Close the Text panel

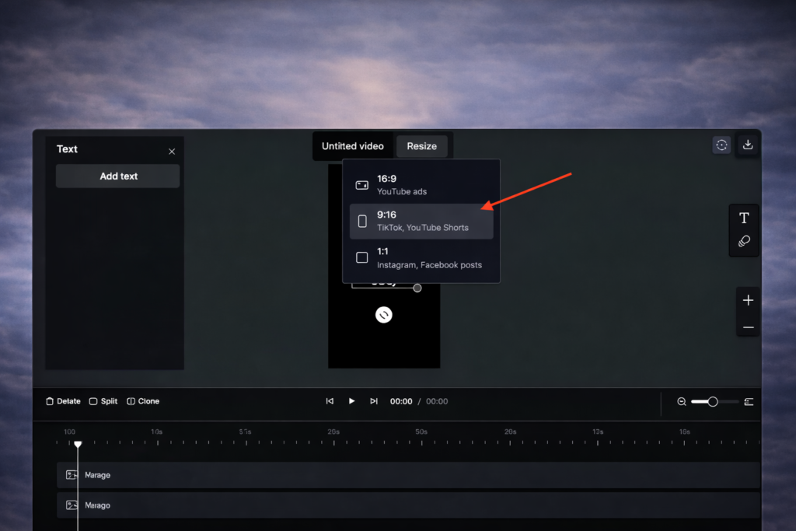click(x=172, y=152)
